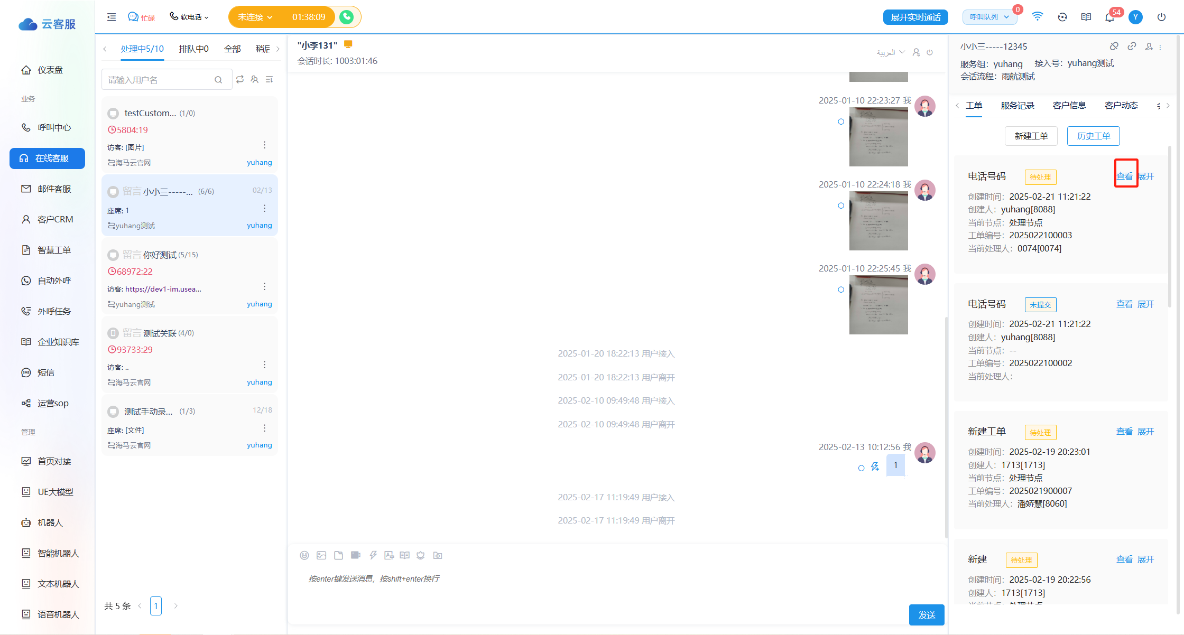Screen dimensions: 1184x635
Task: Start a video call from the chat toolbar
Action: [x=356, y=555]
